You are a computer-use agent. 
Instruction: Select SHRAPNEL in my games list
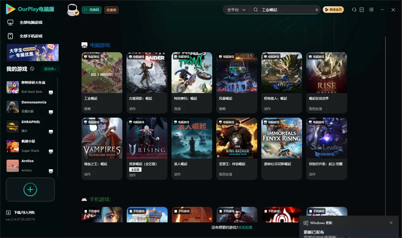click(x=30, y=126)
